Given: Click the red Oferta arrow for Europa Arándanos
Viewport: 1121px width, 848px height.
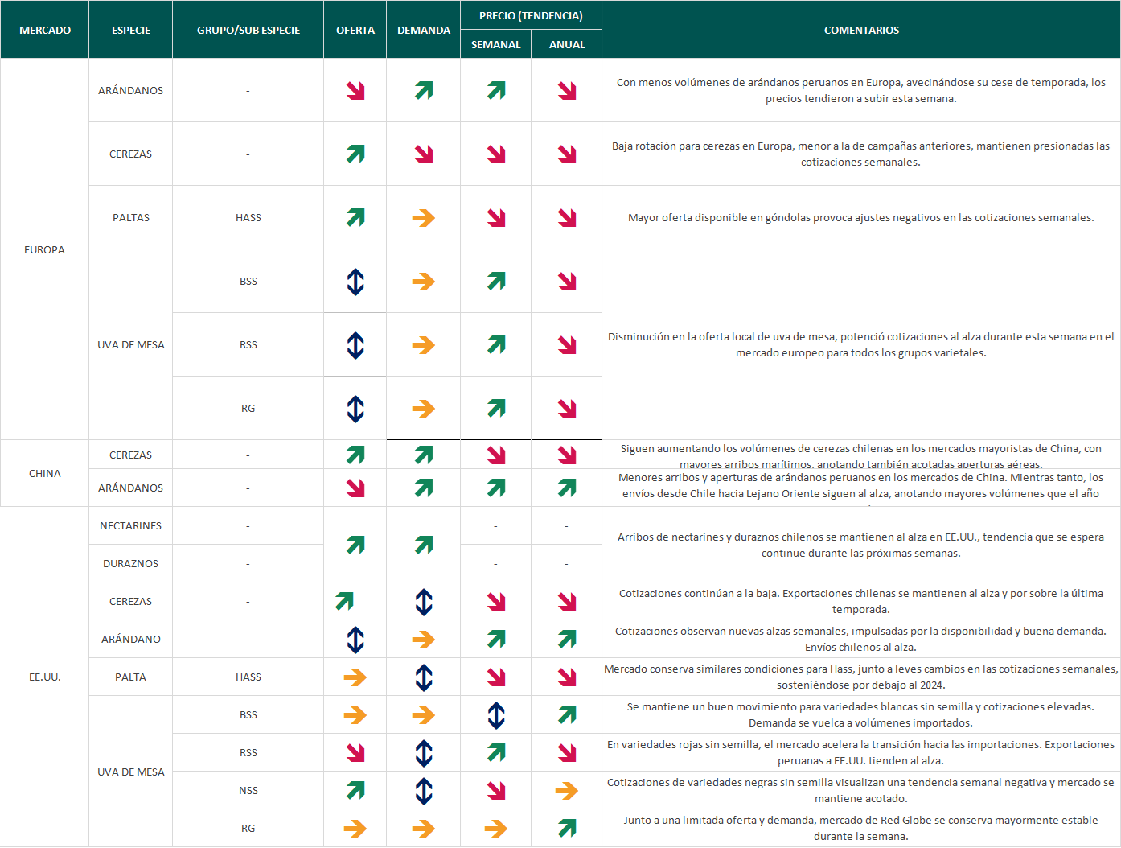Looking at the screenshot, I should (x=355, y=91).
